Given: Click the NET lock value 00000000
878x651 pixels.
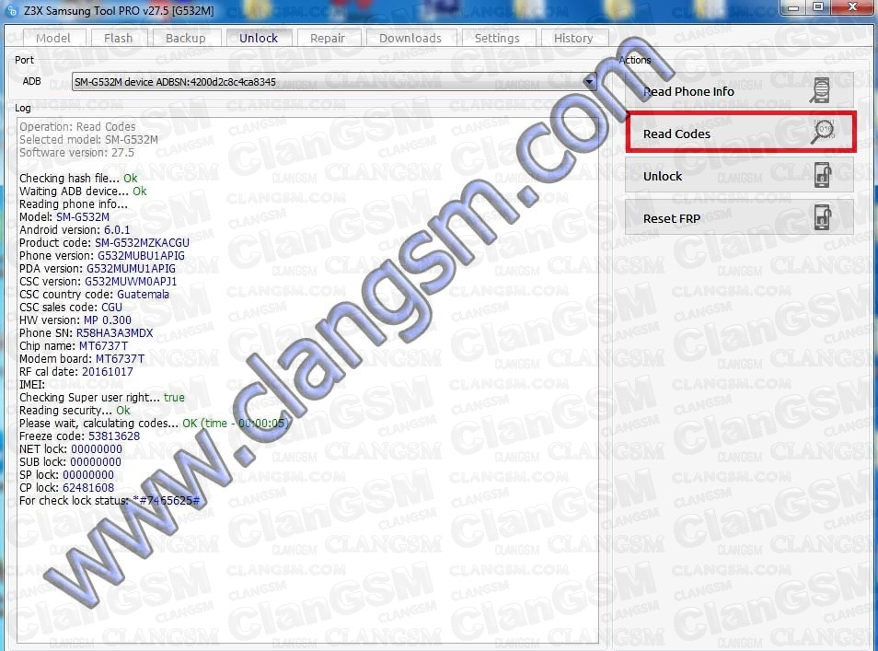Looking at the screenshot, I should 97,448.
